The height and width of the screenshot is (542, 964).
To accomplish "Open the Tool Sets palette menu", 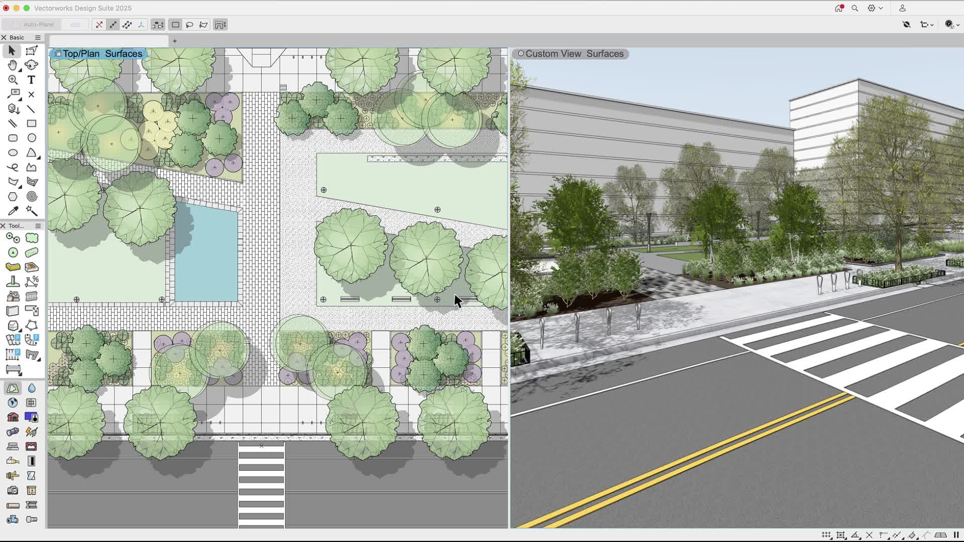I will [x=38, y=226].
